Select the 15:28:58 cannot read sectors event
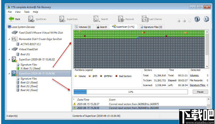 (x=139, y=108)
